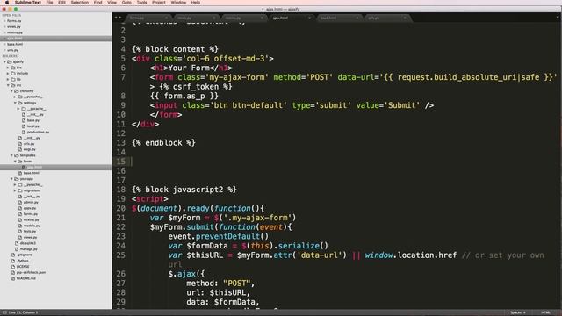
Task: Close the forms.py editor tab
Action: click(x=166, y=18)
